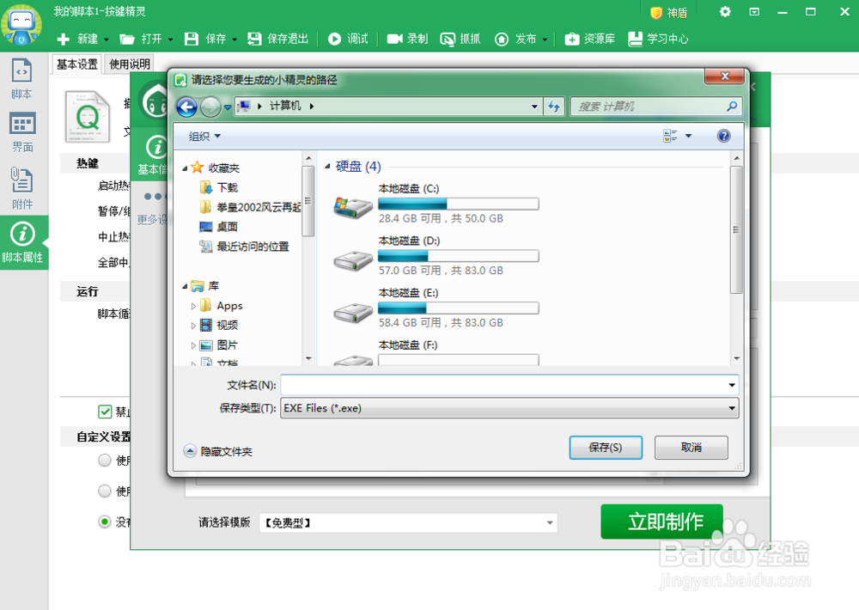859x610 pixels.
Task: Open the address bar history dropdown
Action: [x=534, y=107]
